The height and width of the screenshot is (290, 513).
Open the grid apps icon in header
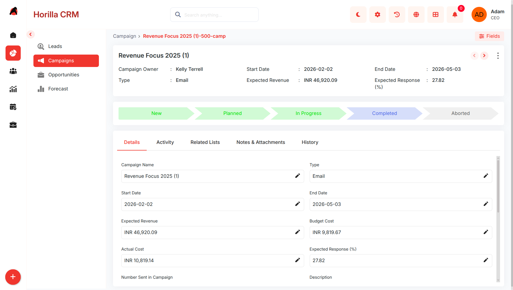click(x=436, y=15)
